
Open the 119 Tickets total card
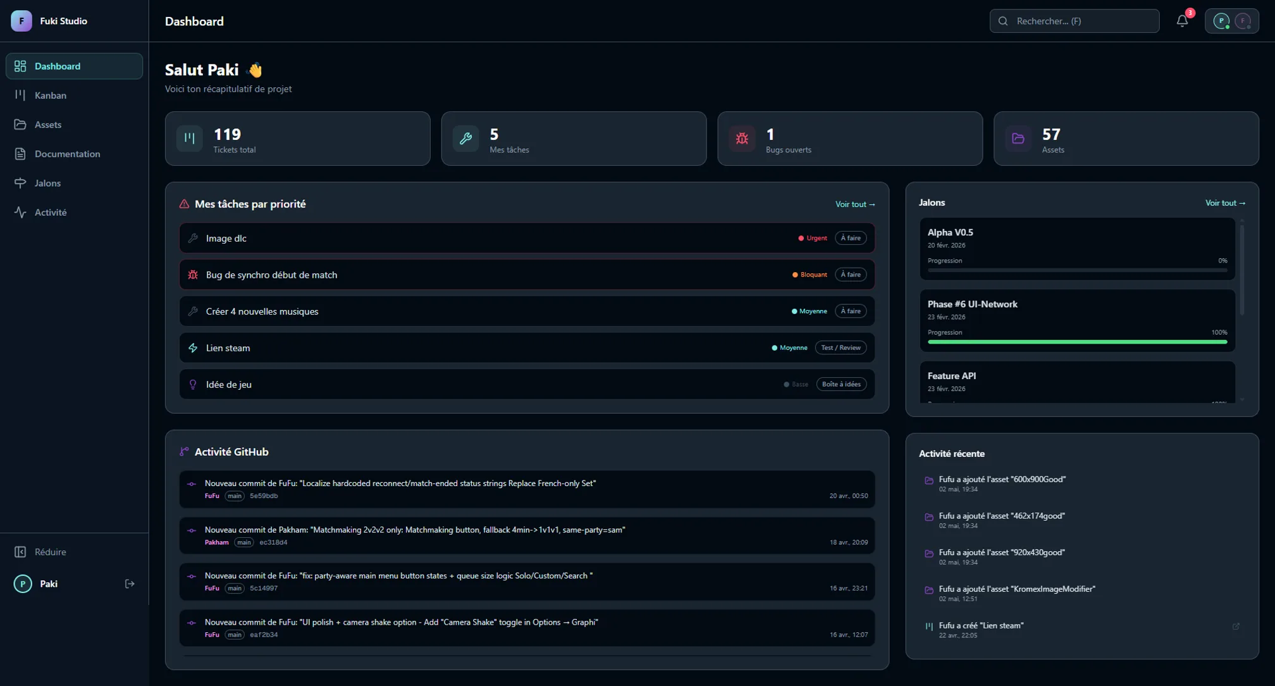pos(297,139)
